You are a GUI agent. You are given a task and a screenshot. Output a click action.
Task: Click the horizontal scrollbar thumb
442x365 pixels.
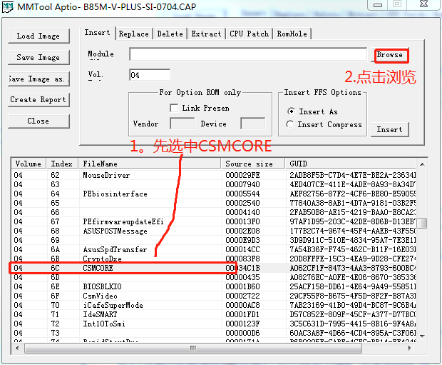pos(193,348)
